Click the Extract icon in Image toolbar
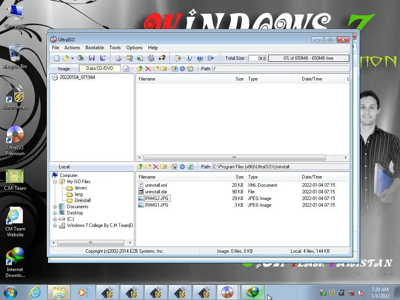Viewport: 400px width, 300px height. (x=175, y=69)
